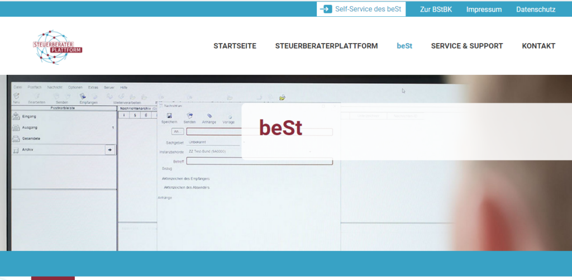Click the An... button in the message window
The height and width of the screenshot is (280, 572).
(177, 131)
